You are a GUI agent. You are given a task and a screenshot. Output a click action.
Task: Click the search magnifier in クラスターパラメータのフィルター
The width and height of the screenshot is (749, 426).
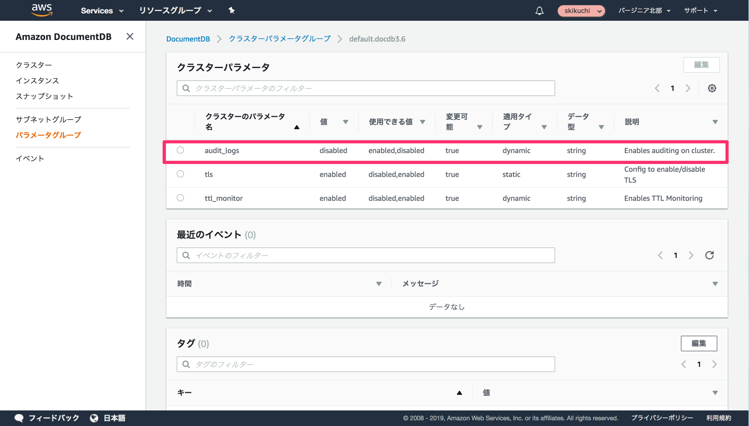(186, 88)
